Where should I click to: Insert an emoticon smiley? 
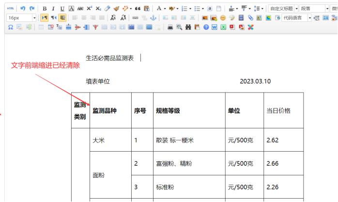223,18
